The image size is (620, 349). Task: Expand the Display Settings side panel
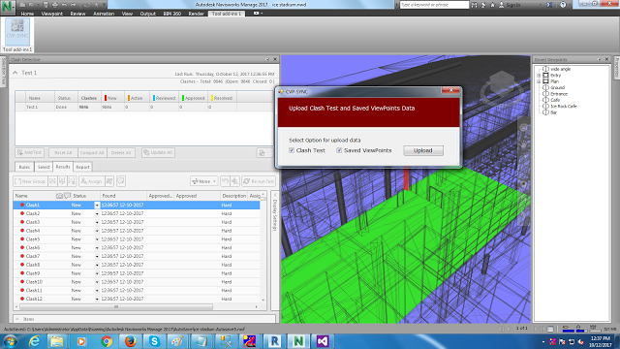point(275,195)
